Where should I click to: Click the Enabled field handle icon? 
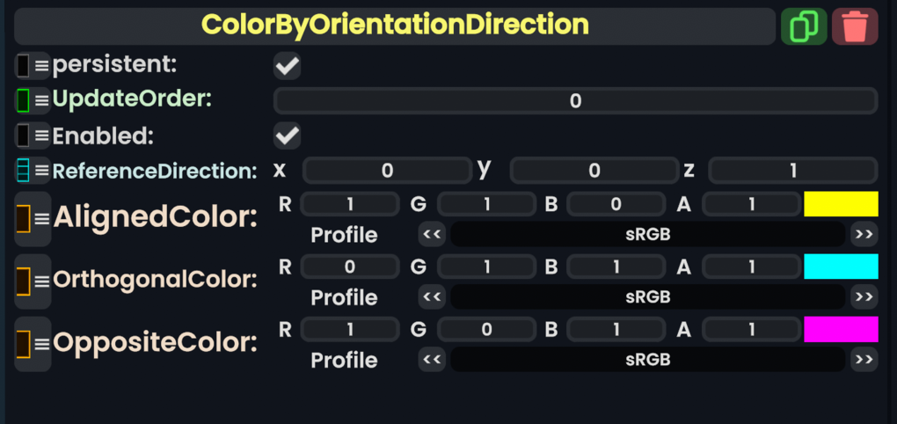tap(33, 135)
